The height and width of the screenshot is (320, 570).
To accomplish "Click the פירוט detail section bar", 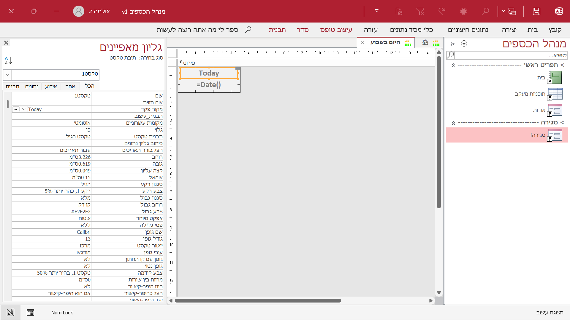I will tap(306, 63).
